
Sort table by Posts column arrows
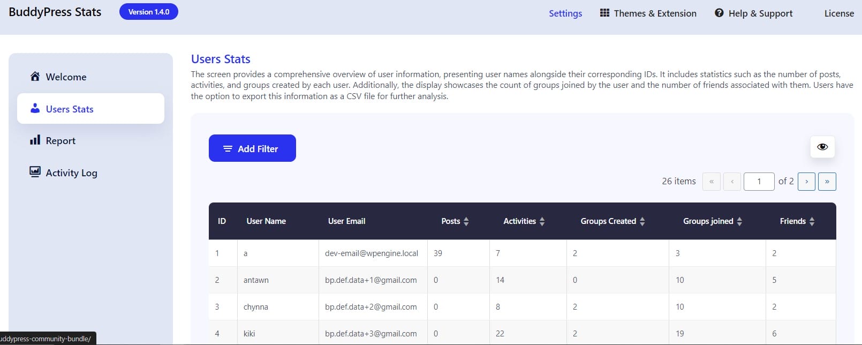(x=466, y=221)
